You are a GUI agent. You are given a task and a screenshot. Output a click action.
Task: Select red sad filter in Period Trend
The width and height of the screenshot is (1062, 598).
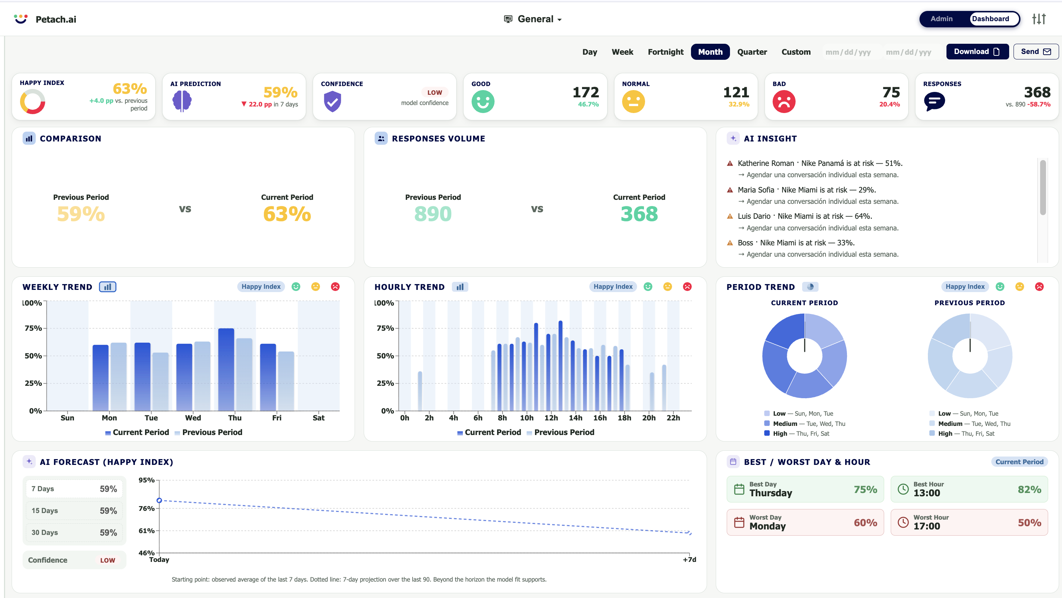pos(1039,287)
